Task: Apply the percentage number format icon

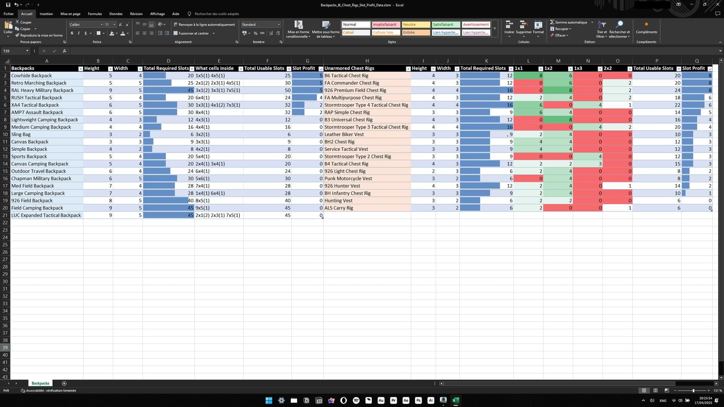Action: coord(256,33)
